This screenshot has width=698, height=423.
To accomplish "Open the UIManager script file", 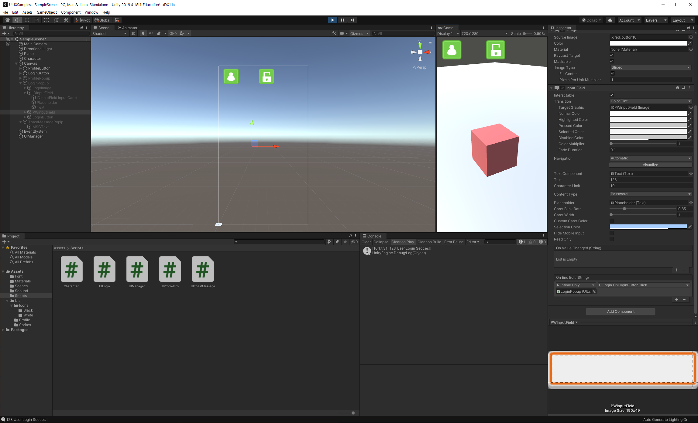I will tap(137, 270).
